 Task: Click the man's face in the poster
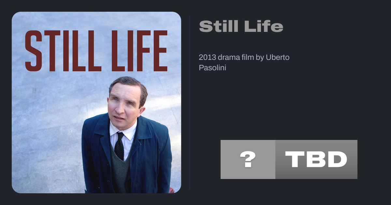pos(123,104)
